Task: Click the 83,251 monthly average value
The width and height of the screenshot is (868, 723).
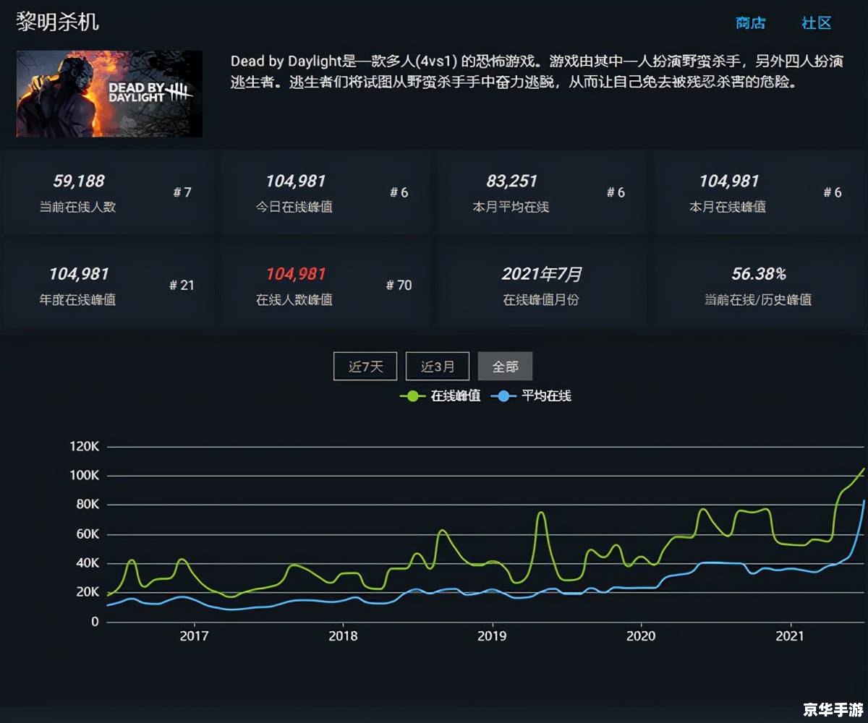Action: (511, 181)
